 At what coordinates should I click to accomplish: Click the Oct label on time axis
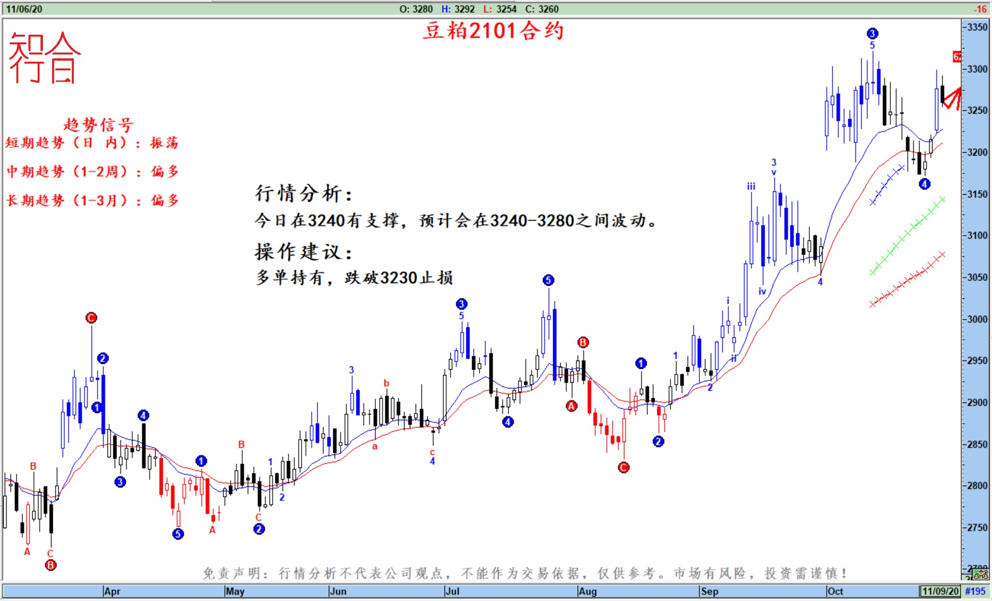click(x=835, y=591)
